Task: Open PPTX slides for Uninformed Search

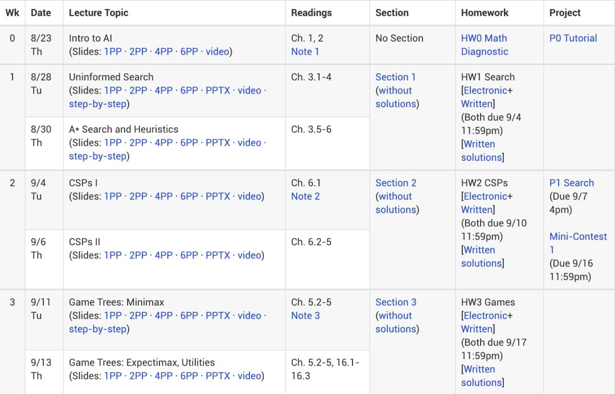Action: click(x=218, y=90)
